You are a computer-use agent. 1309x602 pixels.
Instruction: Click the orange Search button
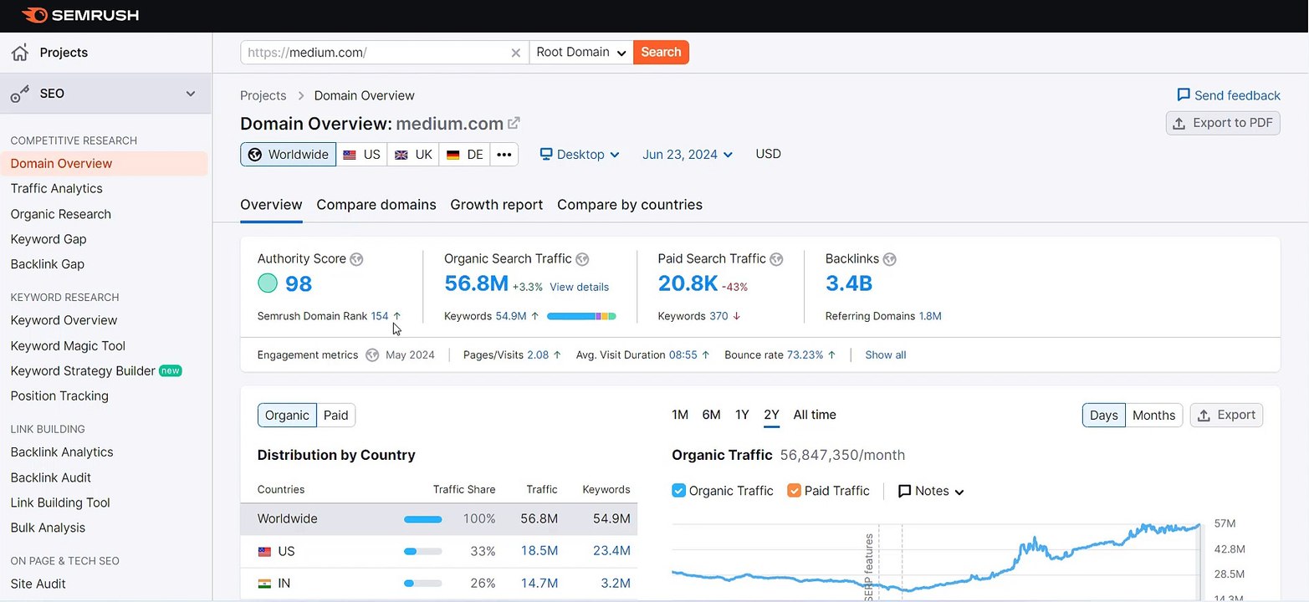(661, 53)
